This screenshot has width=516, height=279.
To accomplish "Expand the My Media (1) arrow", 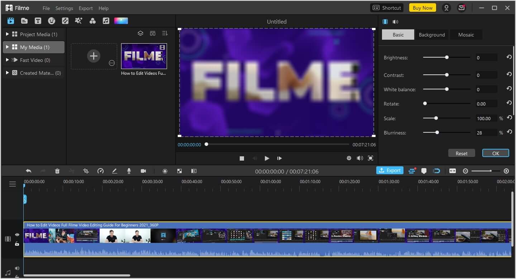I will click(7, 47).
